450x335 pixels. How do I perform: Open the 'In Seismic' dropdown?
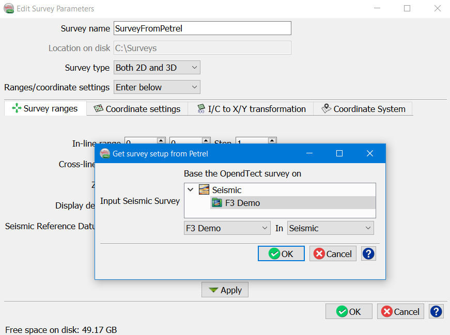click(x=331, y=228)
